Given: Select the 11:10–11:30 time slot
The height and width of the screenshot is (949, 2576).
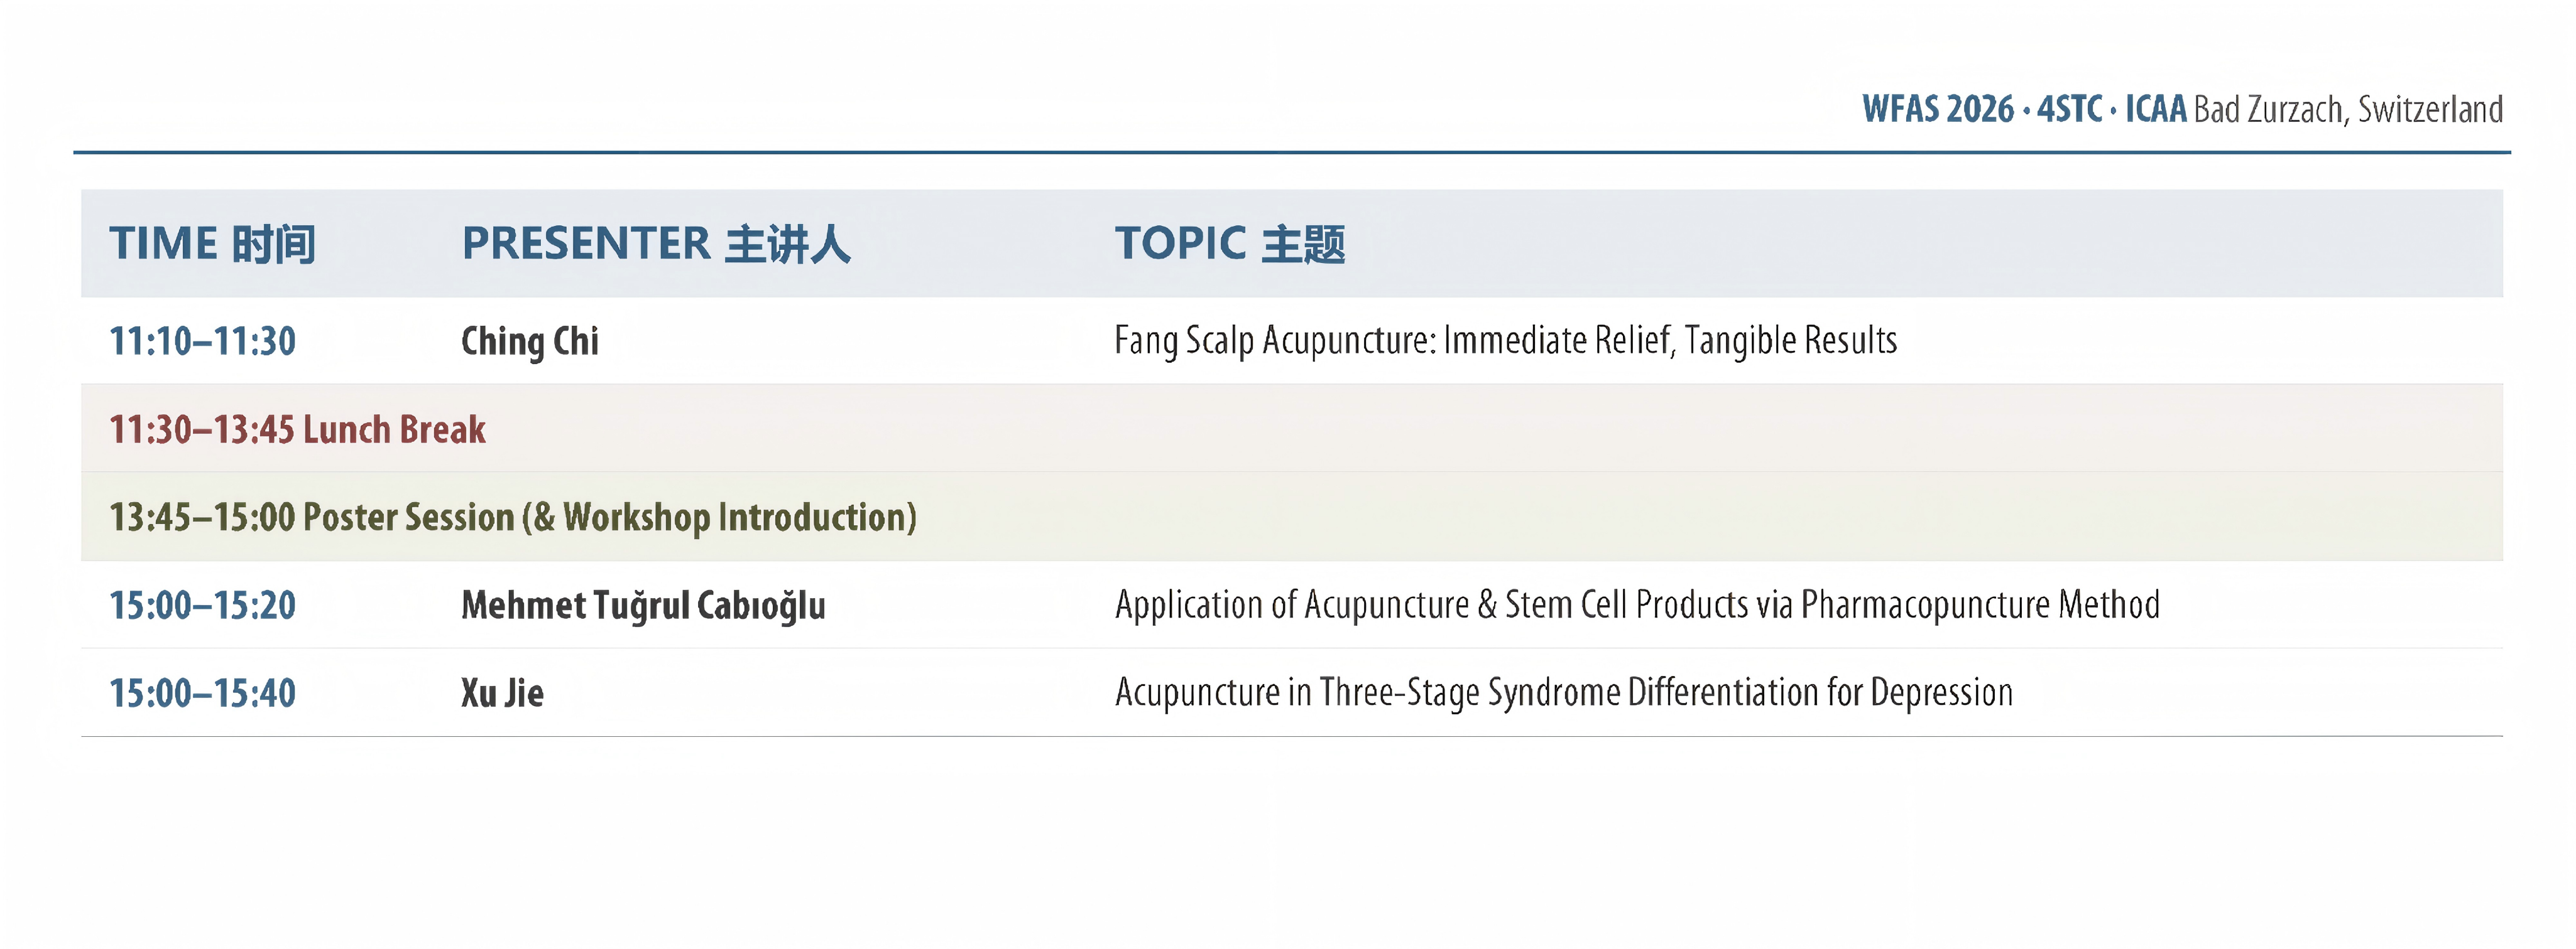Looking at the screenshot, I should (203, 341).
